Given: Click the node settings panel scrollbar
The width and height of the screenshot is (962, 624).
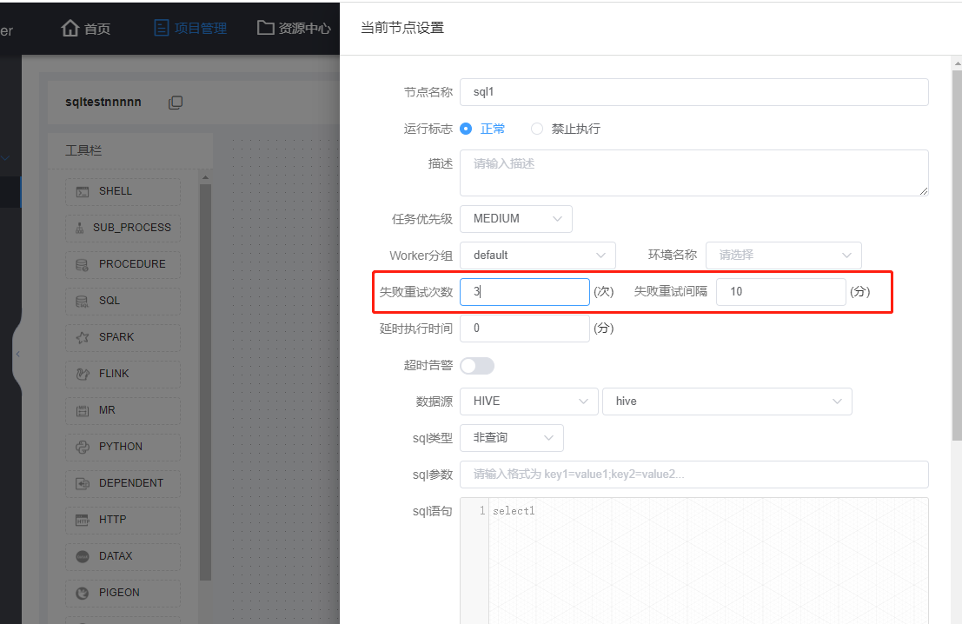Looking at the screenshot, I should 957,255.
